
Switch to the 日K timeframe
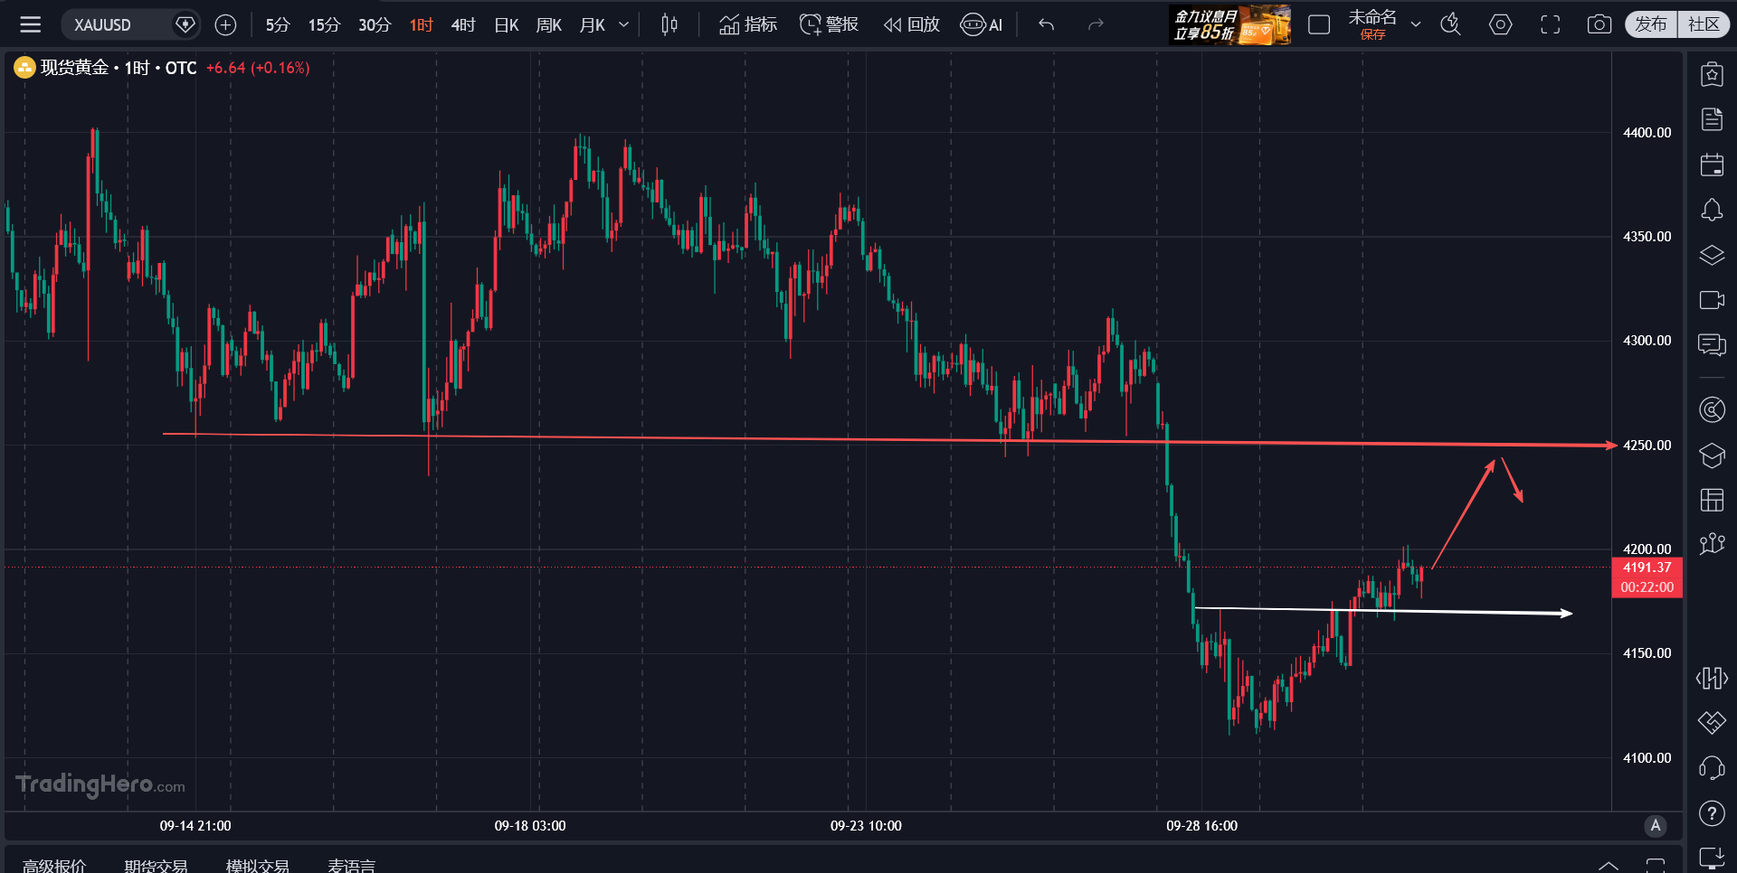coord(507,24)
